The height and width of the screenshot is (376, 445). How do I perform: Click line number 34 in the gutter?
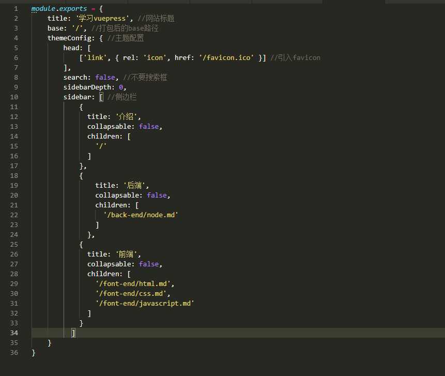[x=14, y=333]
